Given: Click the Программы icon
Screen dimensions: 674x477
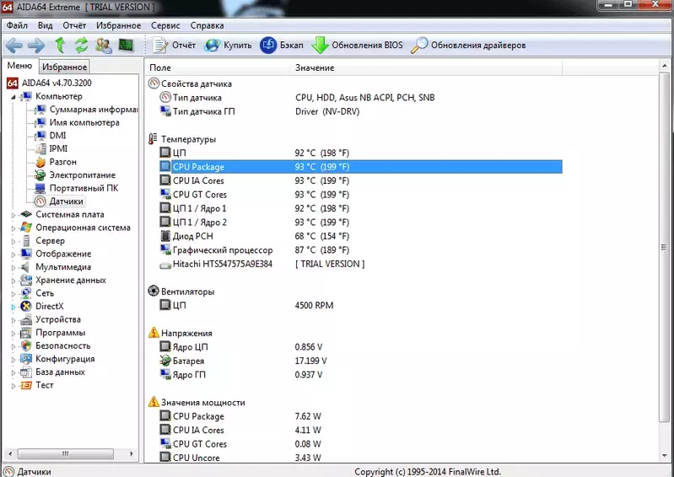Looking at the screenshot, I should click(26, 333).
